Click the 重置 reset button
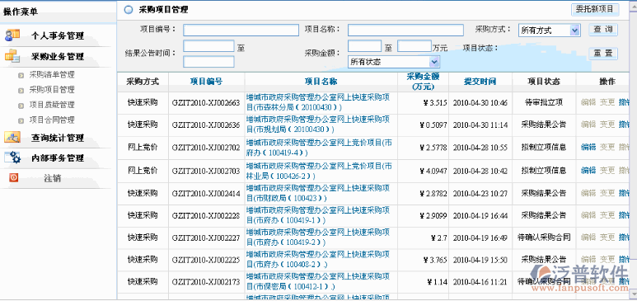 603,54
